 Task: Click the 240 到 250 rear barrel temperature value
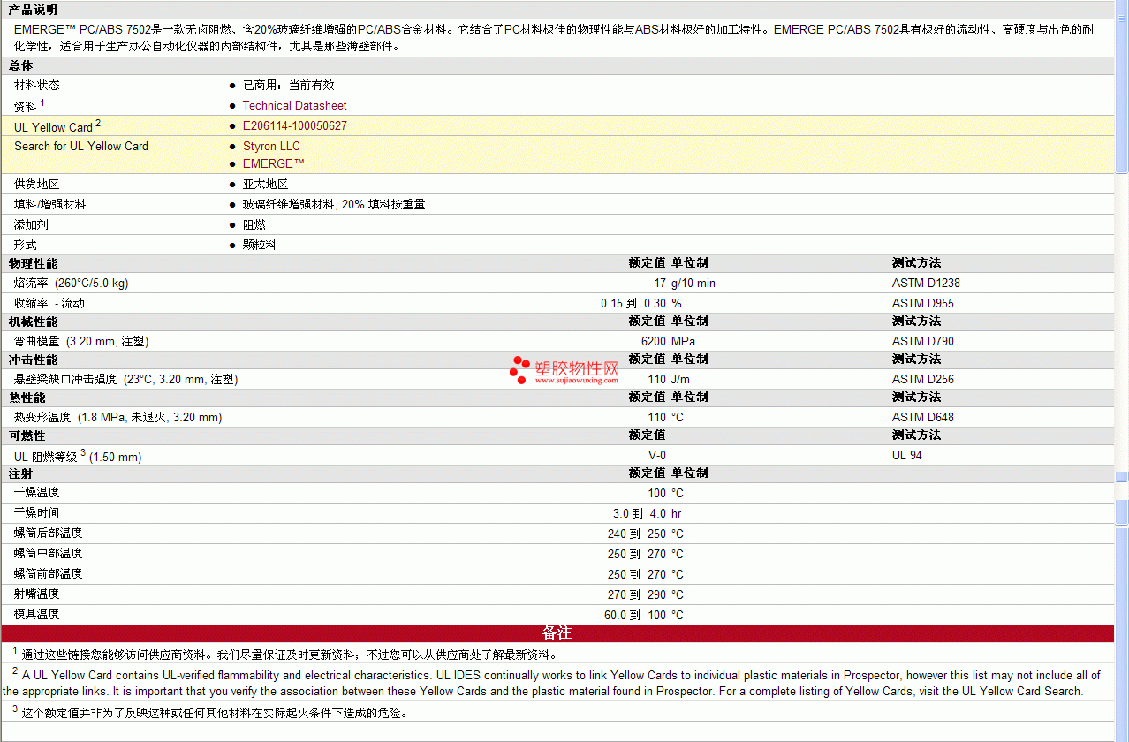[x=637, y=534]
